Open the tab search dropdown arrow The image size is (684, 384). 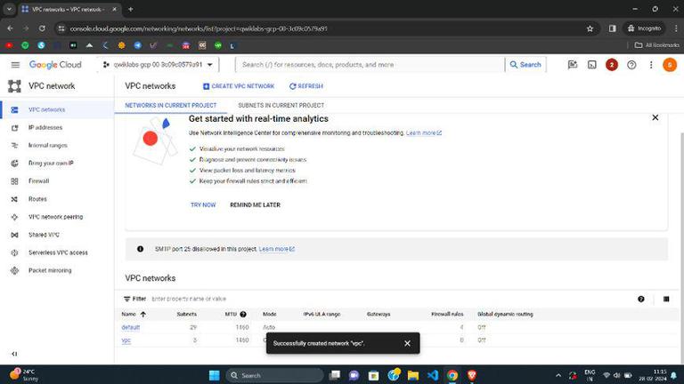9,9
